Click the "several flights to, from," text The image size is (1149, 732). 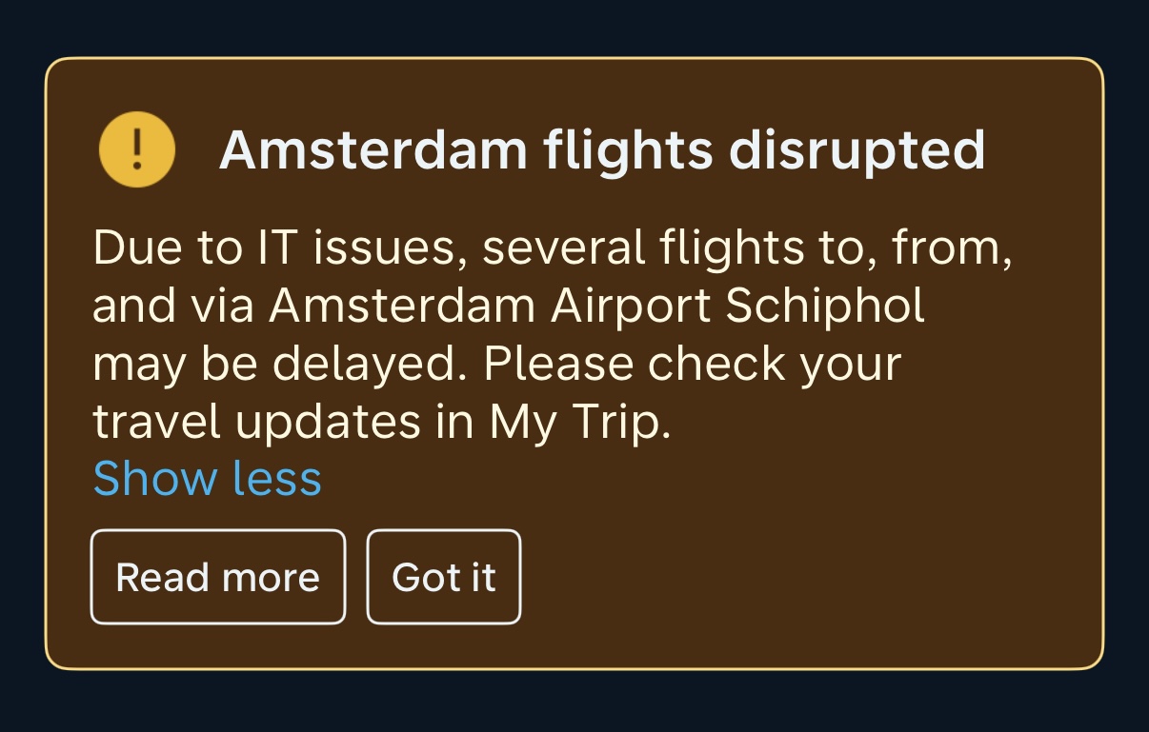(x=747, y=249)
